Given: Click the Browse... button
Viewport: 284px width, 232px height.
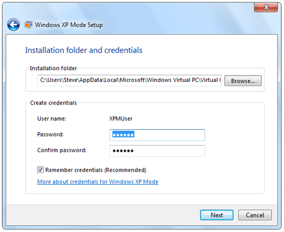Looking at the screenshot, I should tap(243, 81).
